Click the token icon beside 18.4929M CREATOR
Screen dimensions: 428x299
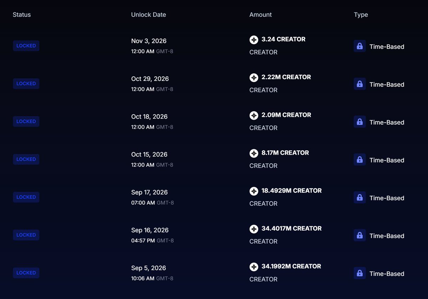coord(254,191)
